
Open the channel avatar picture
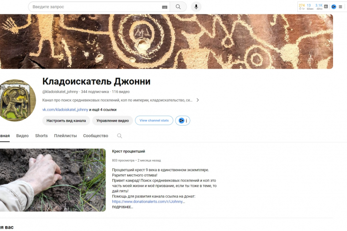[x=18, y=101]
